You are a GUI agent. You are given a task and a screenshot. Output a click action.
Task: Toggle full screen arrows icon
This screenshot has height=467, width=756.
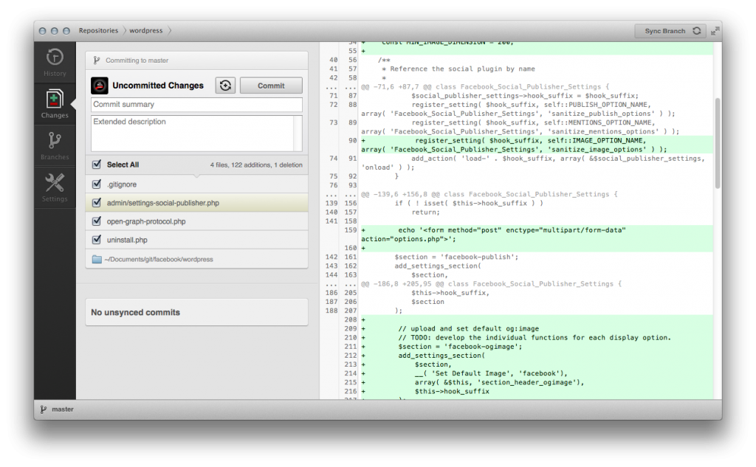[715, 31]
